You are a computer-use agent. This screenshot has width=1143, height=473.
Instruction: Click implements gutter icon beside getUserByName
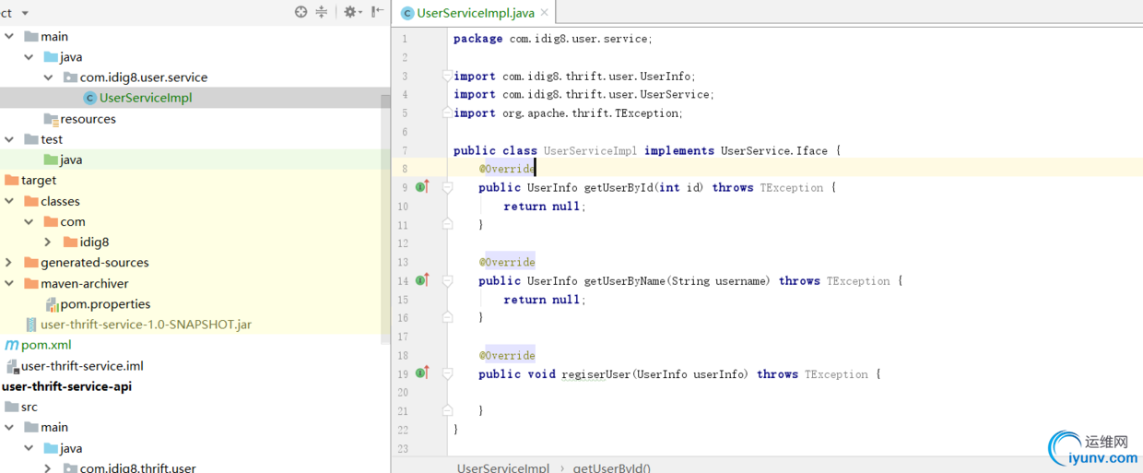(x=421, y=280)
